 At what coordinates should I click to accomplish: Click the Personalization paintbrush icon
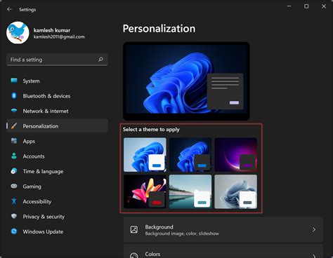click(14, 126)
